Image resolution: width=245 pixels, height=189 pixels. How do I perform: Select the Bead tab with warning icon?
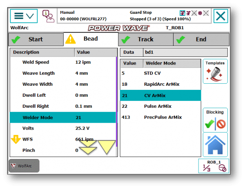90,39
